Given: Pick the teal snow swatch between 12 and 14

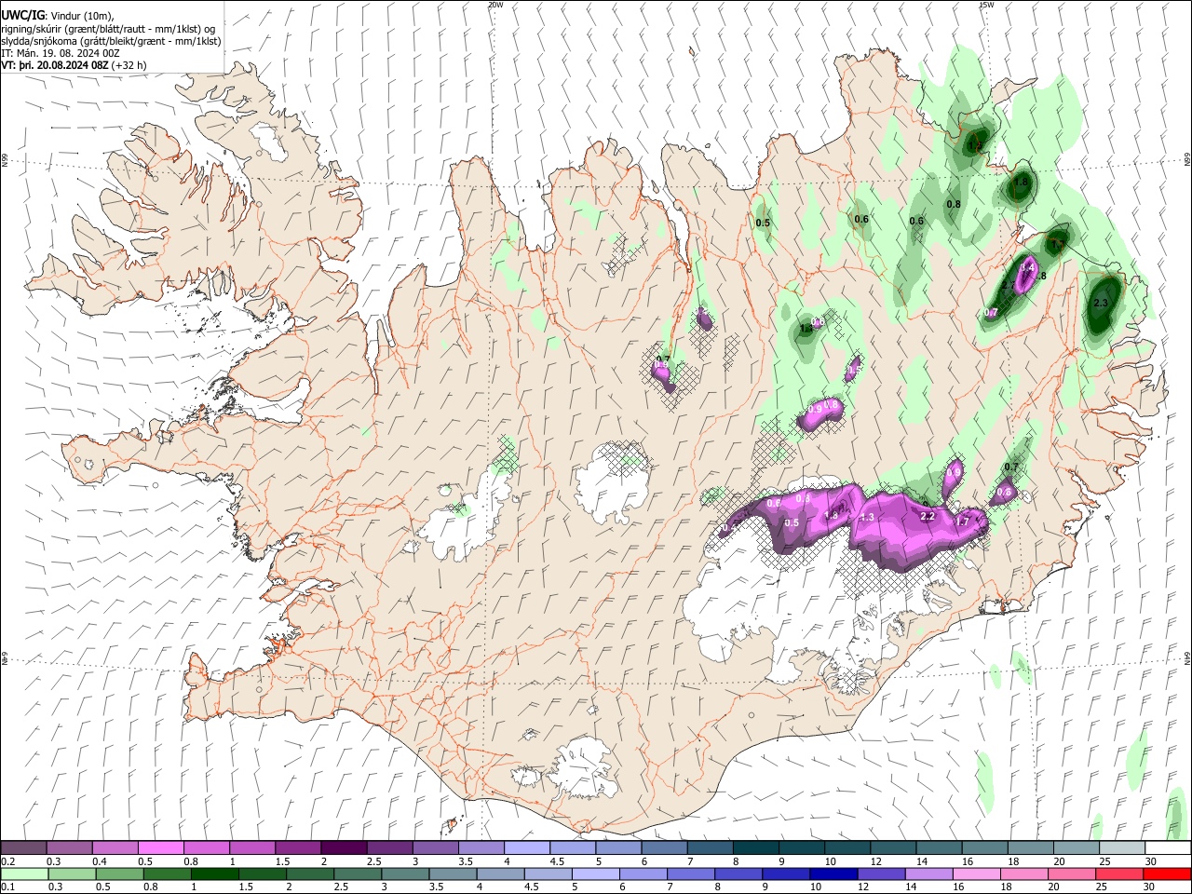Looking at the screenshot, I should pos(893,847).
